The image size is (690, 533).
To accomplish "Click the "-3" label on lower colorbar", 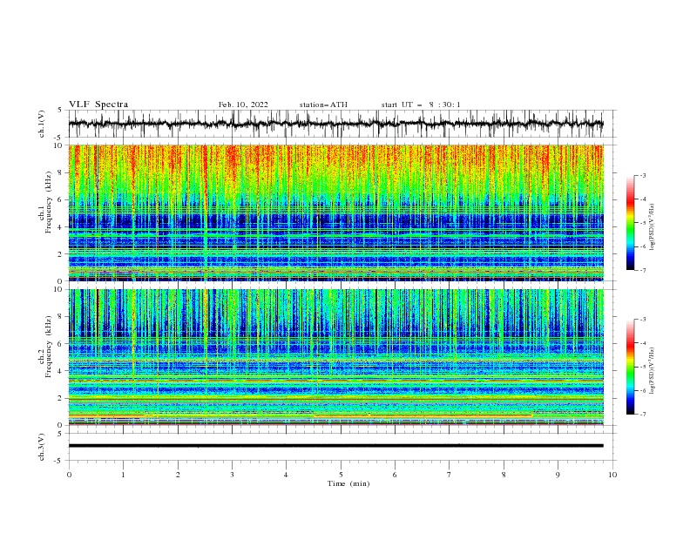I will [642, 320].
